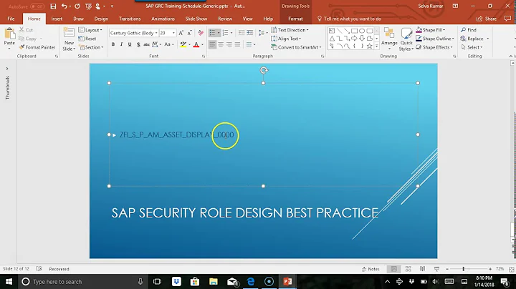Start Slide Show from the status bar
Viewport: 516px width, 289px height.
point(436,269)
